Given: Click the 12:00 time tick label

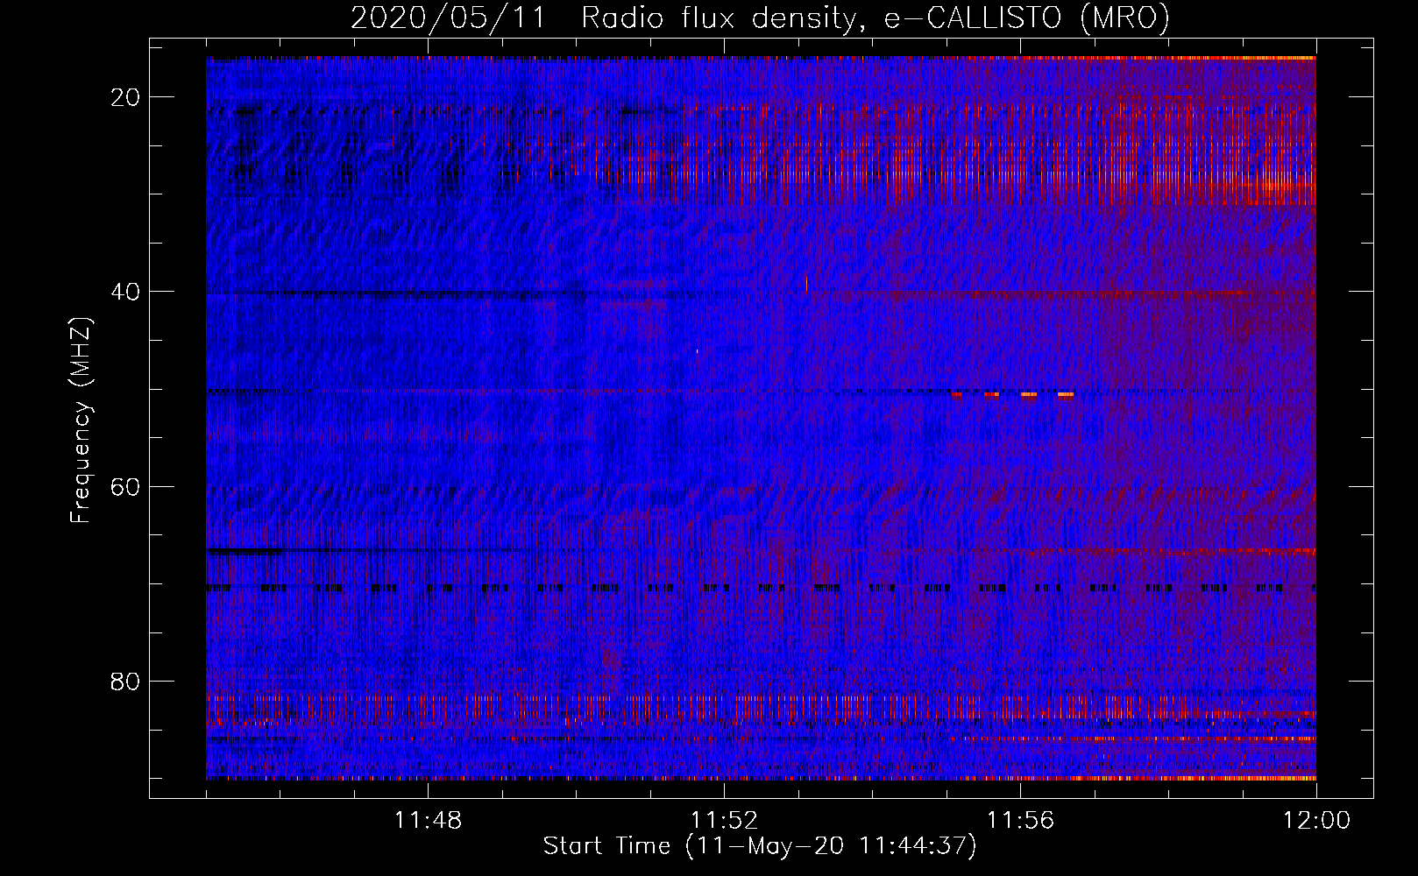Looking at the screenshot, I should tap(1316, 821).
